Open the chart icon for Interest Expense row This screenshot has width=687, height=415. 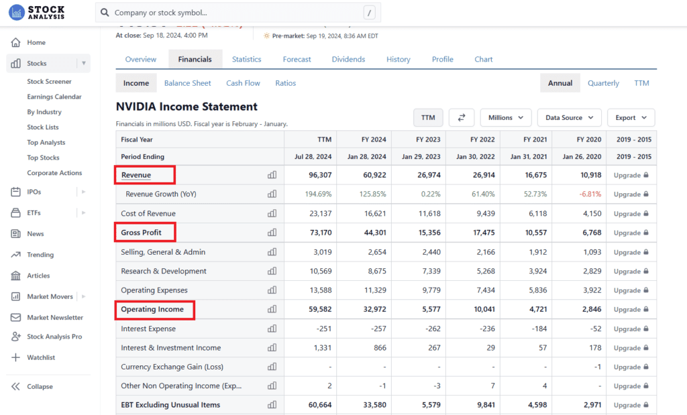(x=272, y=329)
